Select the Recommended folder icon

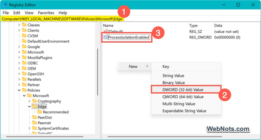click(40, 112)
